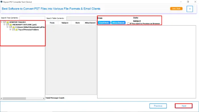Click the Previous button
199x112 pixels.
[158, 106]
